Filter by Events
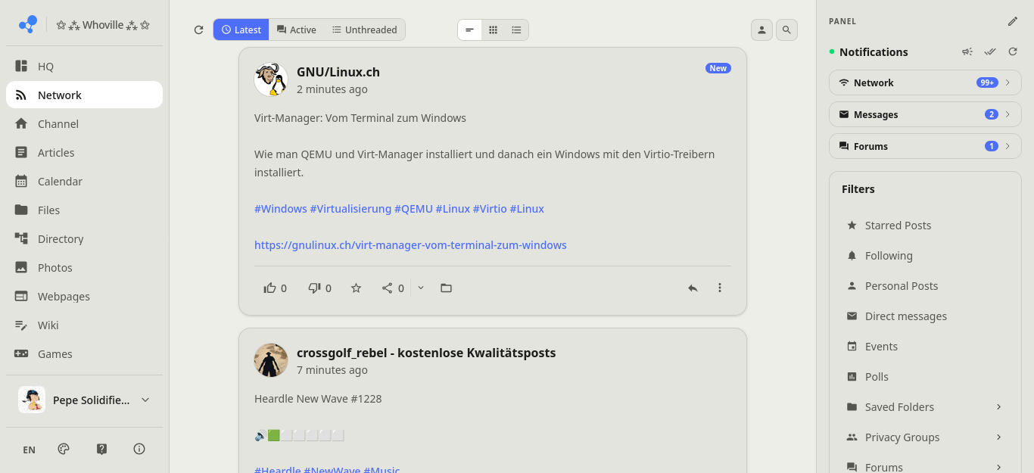 tap(925, 347)
